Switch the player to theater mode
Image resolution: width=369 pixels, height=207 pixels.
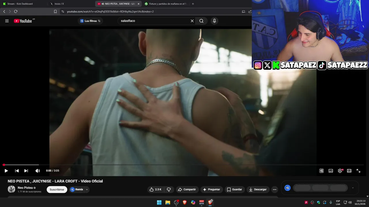(x=349, y=171)
